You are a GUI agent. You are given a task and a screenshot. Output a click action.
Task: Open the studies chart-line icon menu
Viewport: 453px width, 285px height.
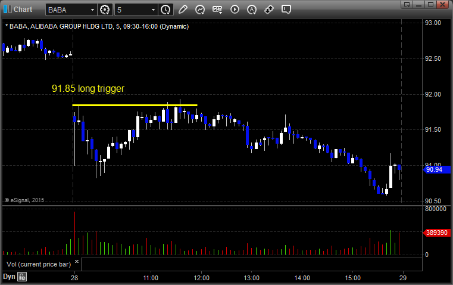pos(200,10)
